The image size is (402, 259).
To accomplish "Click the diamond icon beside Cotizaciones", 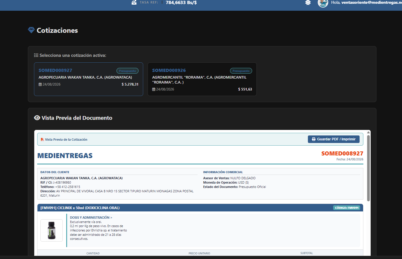I will (31, 30).
